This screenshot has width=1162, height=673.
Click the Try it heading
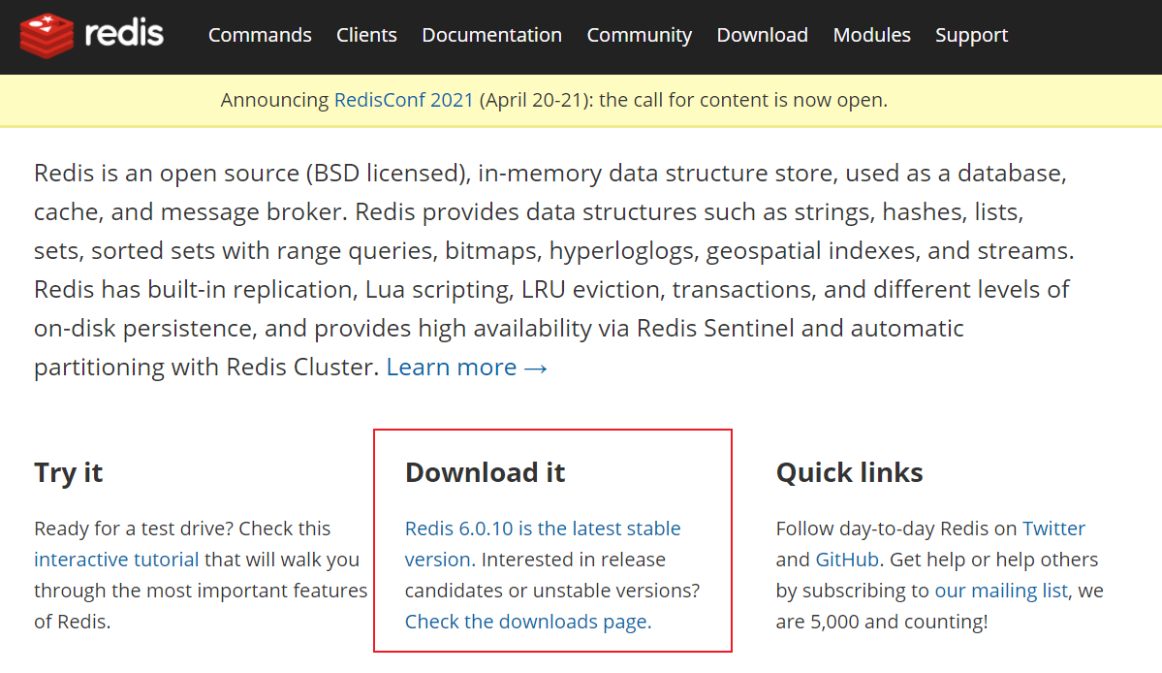click(x=68, y=473)
